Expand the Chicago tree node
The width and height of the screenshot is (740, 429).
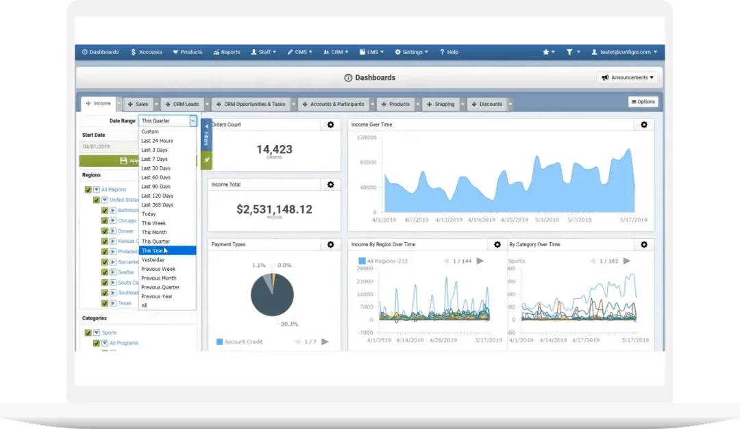click(113, 220)
